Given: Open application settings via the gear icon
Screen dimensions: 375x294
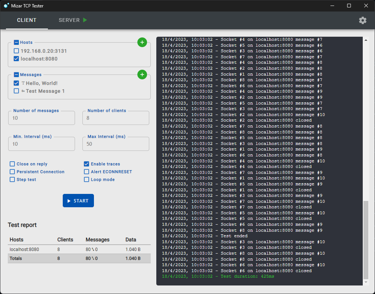Looking at the screenshot, I should click(x=363, y=20).
